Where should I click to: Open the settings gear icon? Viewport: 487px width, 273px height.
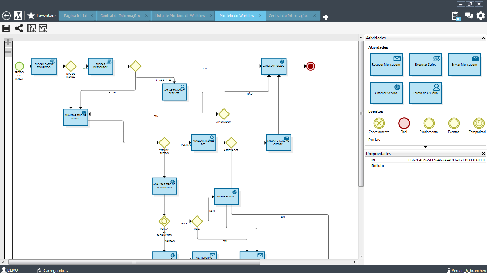point(481,16)
